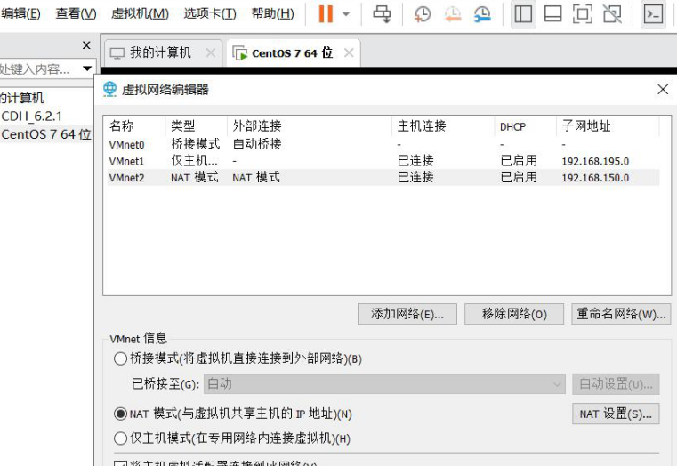Click NAT 设置(S)... button

point(616,414)
